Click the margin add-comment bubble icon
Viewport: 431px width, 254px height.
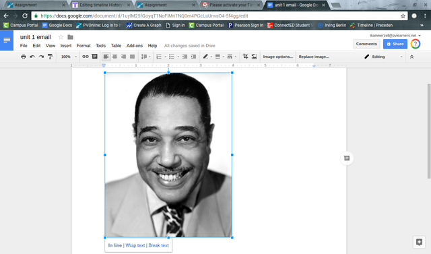point(347,158)
